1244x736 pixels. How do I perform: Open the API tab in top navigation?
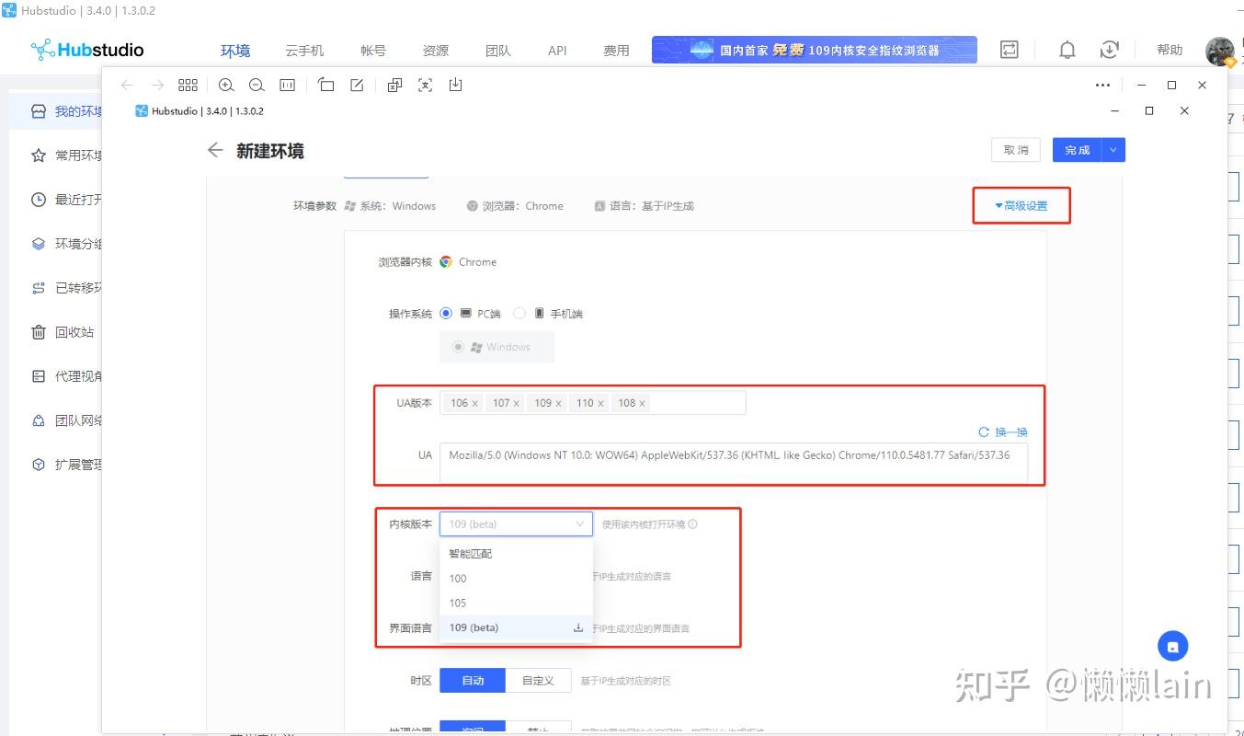point(557,51)
